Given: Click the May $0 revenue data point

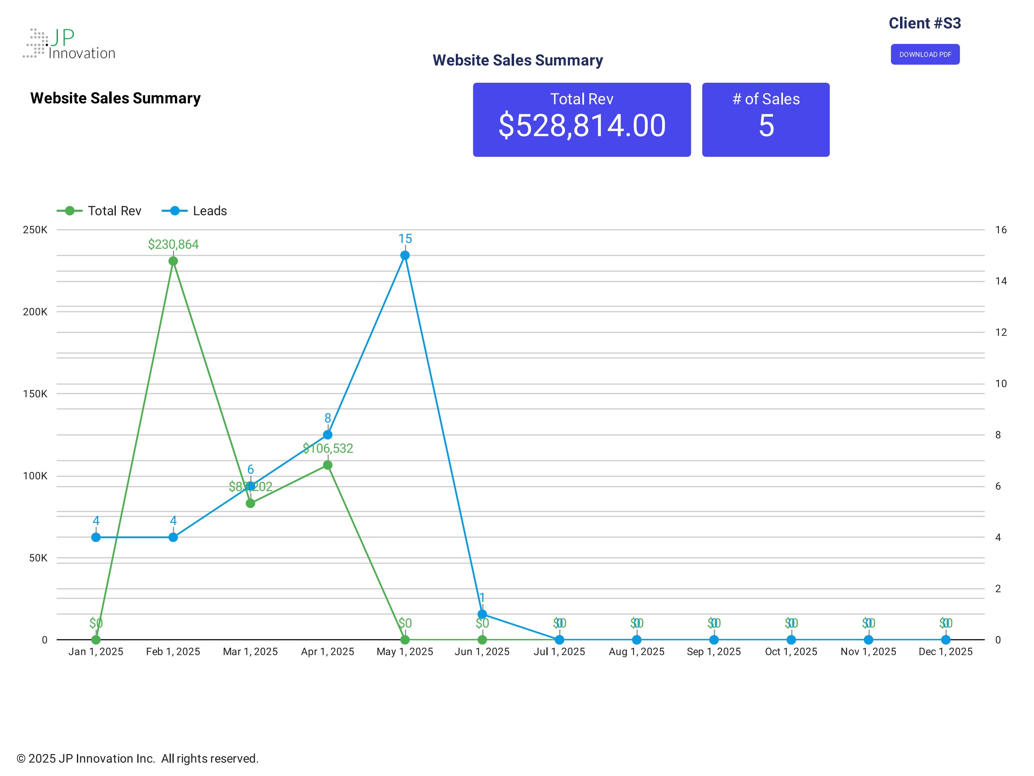Looking at the screenshot, I should coord(405,639).
